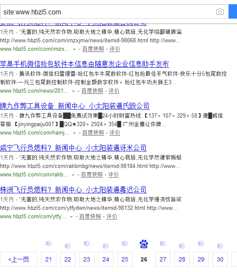The height and width of the screenshot is (272, 237).
Task: Go to results page 23
Action: pyautogui.click(x=87, y=259)
